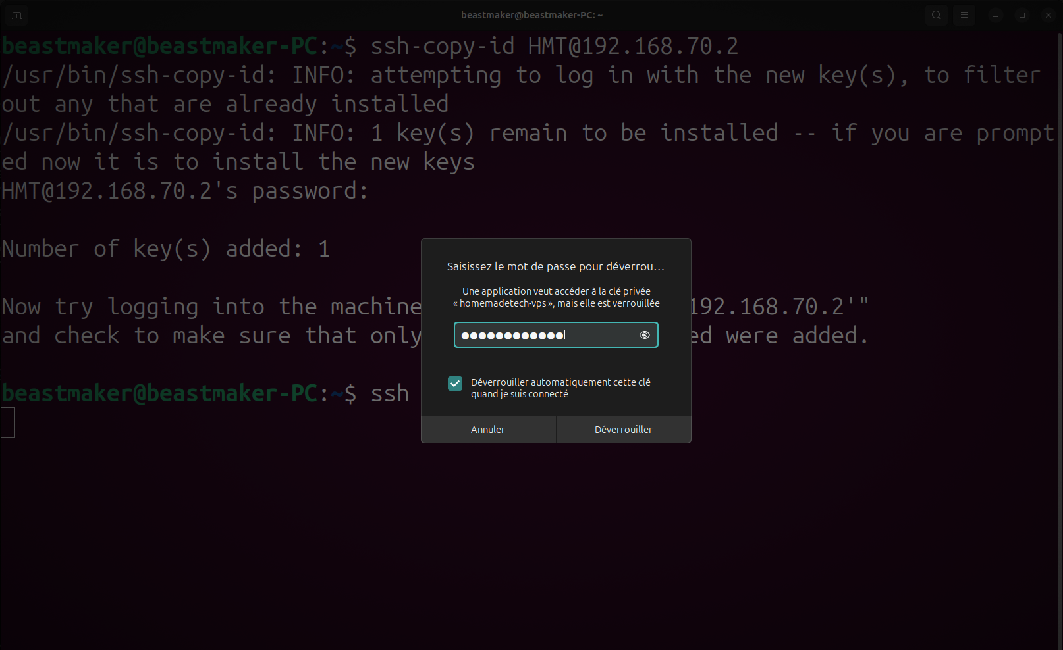Click the terminal cursor block below prompt

8,422
